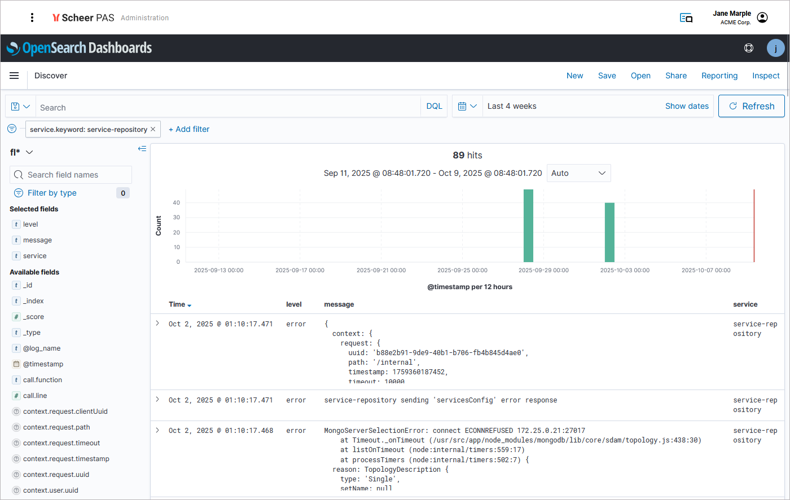Open the filter options icon menu
Image resolution: width=790 pixels, height=500 pixels.
(x=12, y=129)
